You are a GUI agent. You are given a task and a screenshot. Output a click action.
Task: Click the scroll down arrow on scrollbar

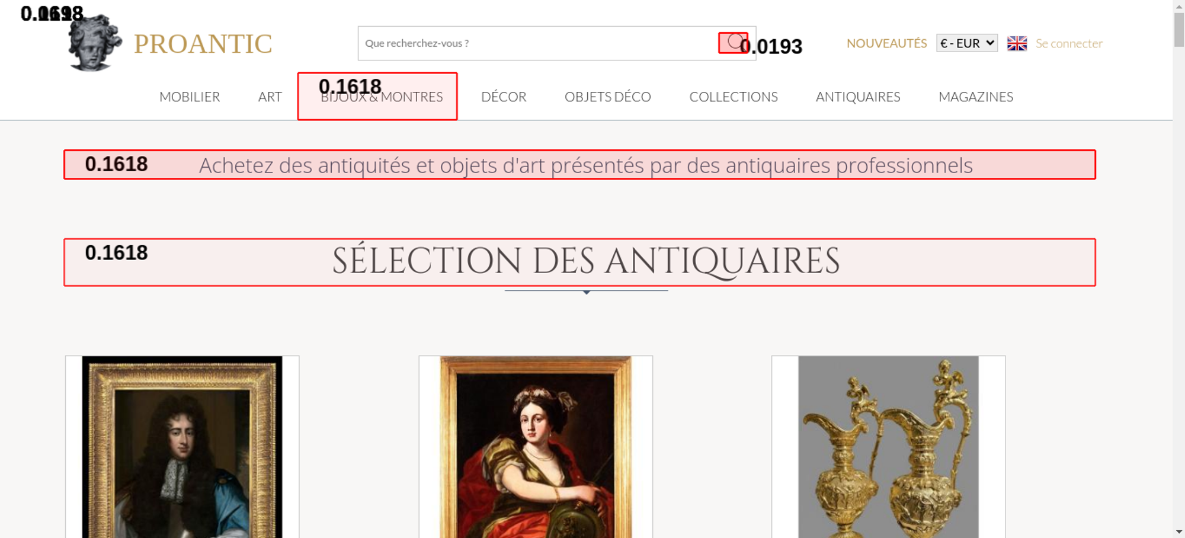(x=1178, y=531)
